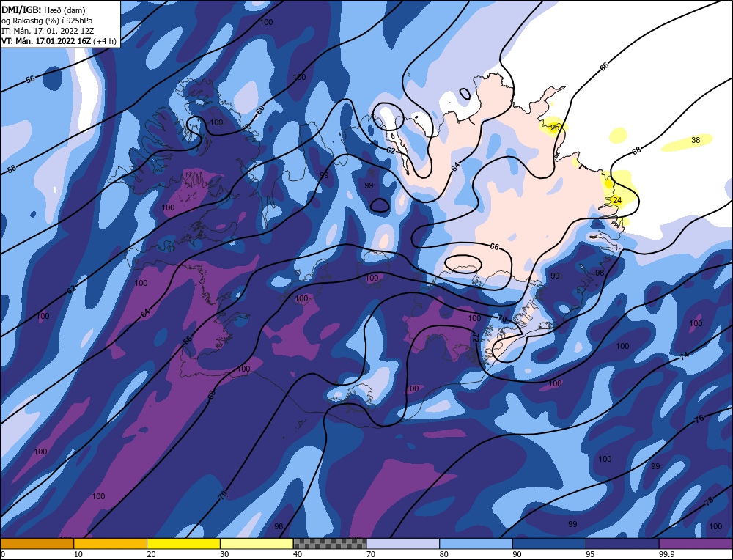The image size is (733, 560).
Task: Click the humidity value 24 on the yellow patch
Action: click(617, 200)
